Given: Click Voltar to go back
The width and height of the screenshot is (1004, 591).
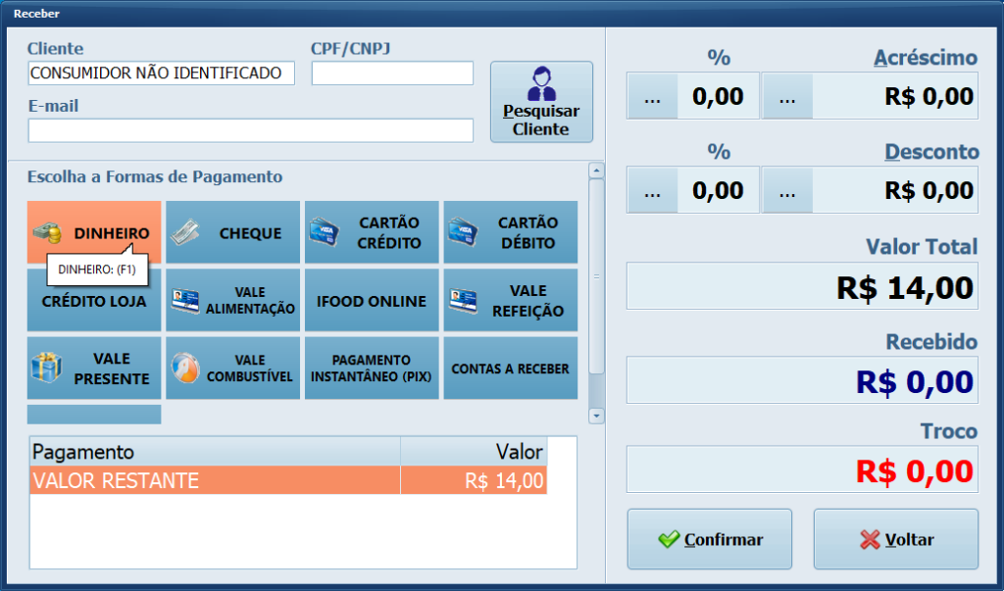Looking at the screenshot, I should click(895, 539).
